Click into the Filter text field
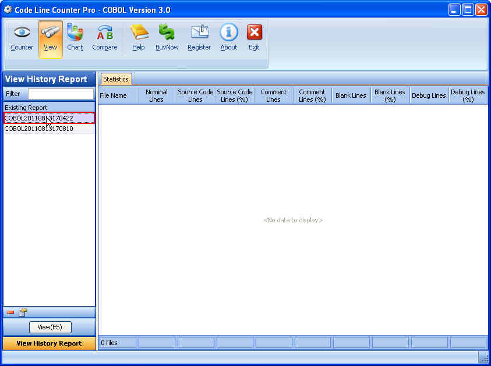The height and width of the screenshot is (366, 491). point(61,94)
